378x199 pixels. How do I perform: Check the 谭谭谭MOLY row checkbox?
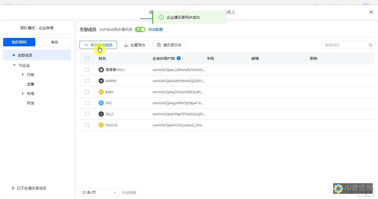pyautogui.click(x=87, y=70)
